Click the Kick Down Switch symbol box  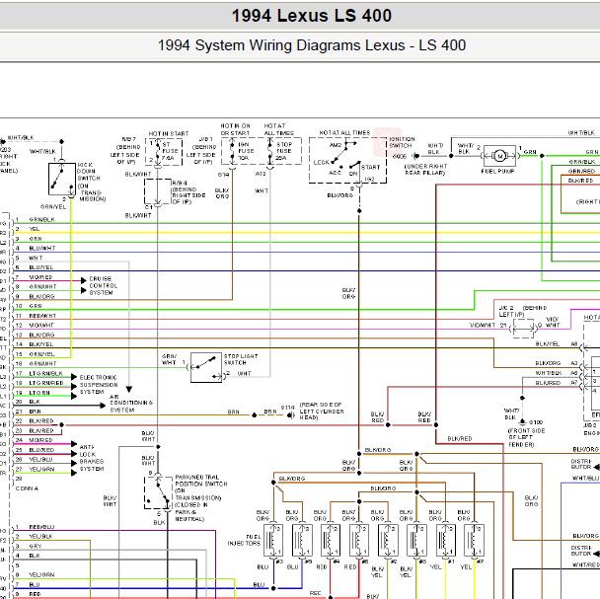(x=61, y=179)
